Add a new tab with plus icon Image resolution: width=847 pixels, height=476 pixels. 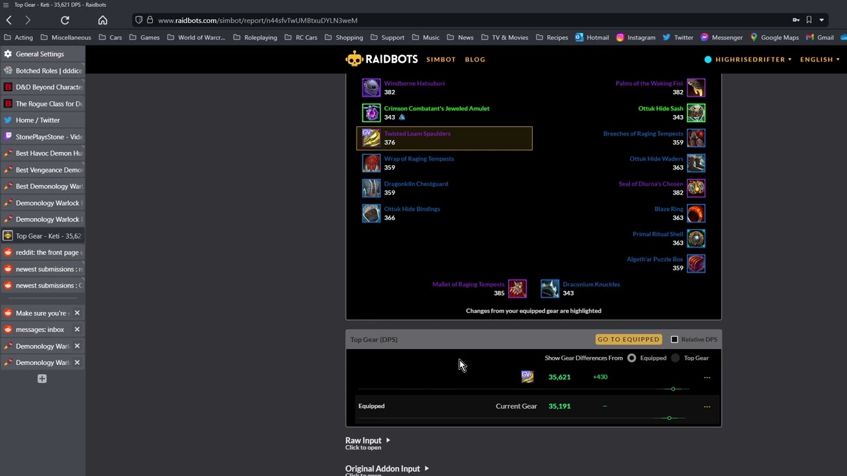coord(42,379)
